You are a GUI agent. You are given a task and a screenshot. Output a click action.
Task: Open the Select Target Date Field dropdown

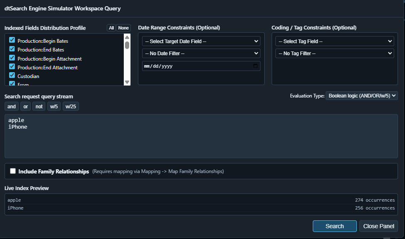[x=201, y=41]
